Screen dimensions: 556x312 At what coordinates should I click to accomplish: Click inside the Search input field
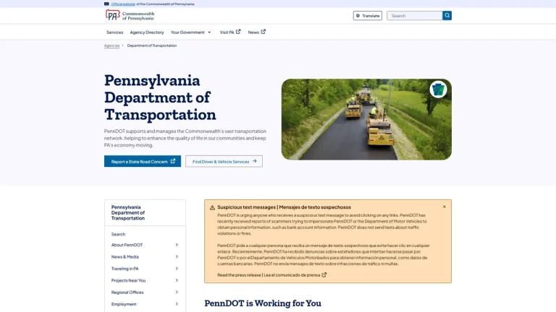[x=415, y=16]
